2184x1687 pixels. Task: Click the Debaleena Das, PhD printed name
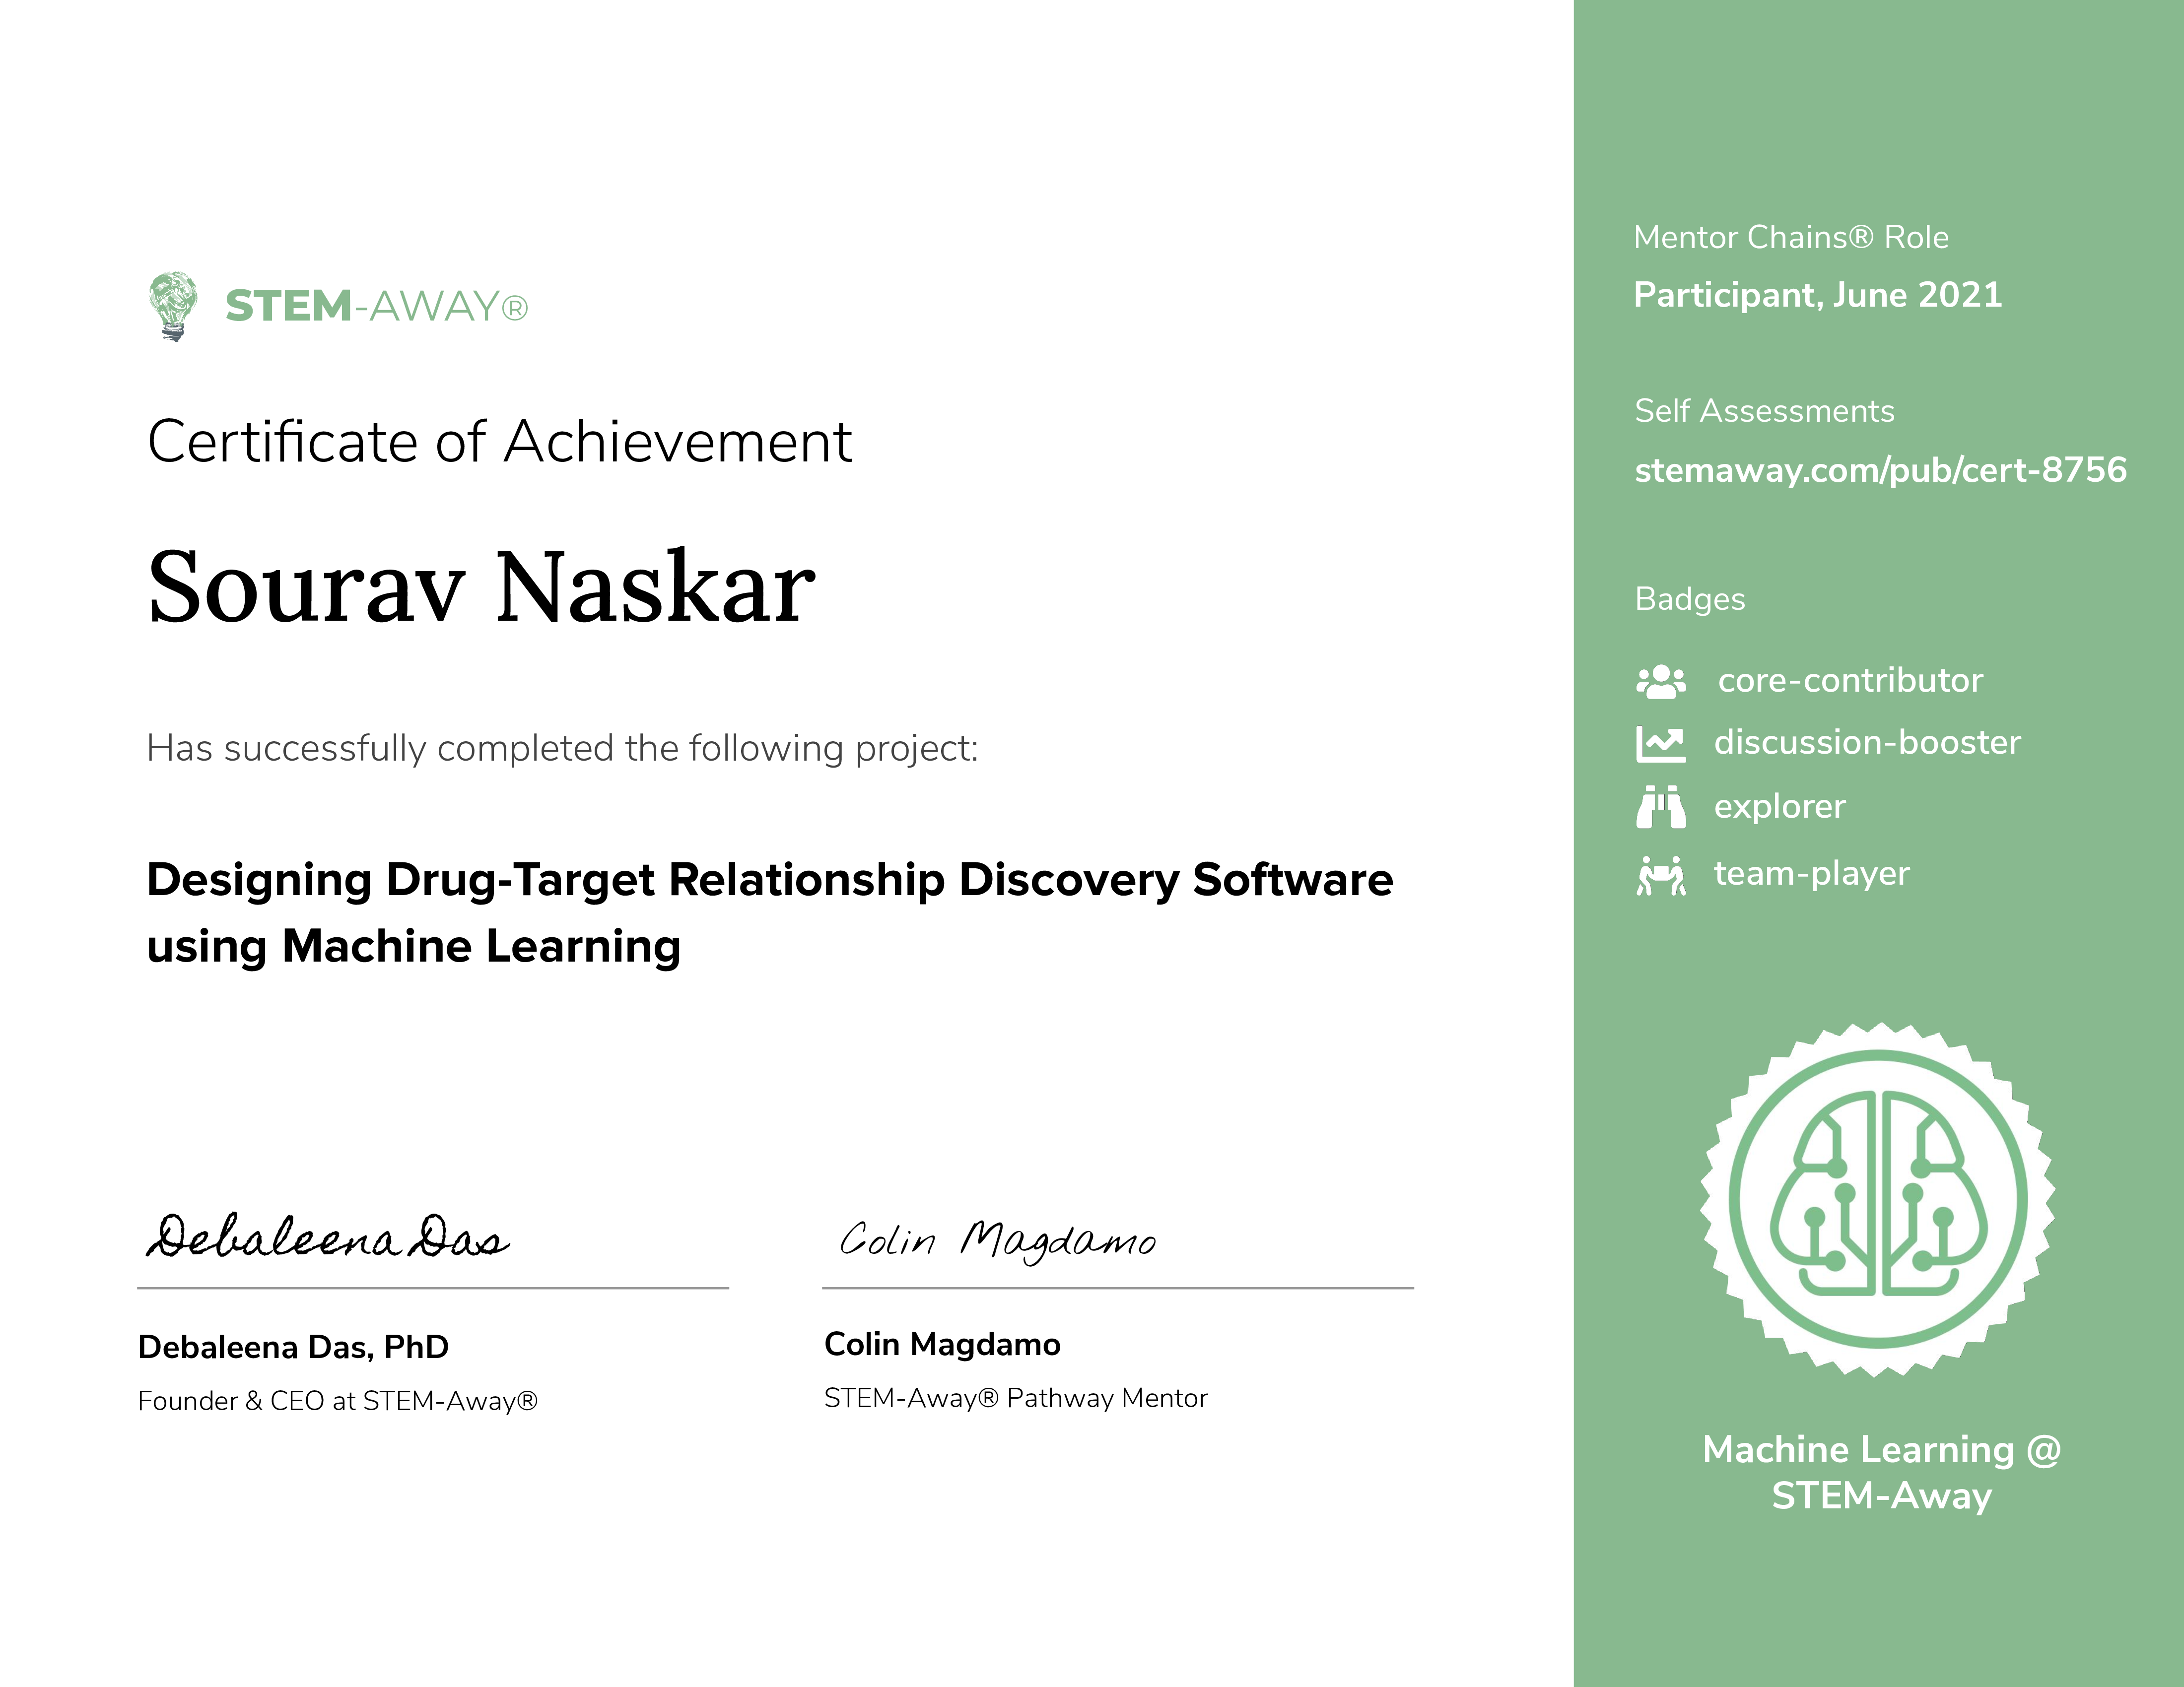[293, 1347]
